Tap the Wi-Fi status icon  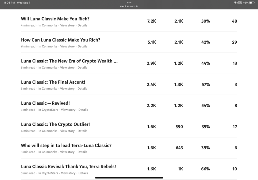click(x=235, y=3)
